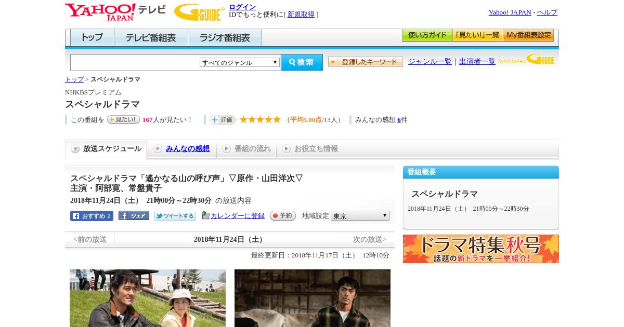624x327 pixels.
Task: Switch to the みんなの感想 tab
Action: (182, 149)
